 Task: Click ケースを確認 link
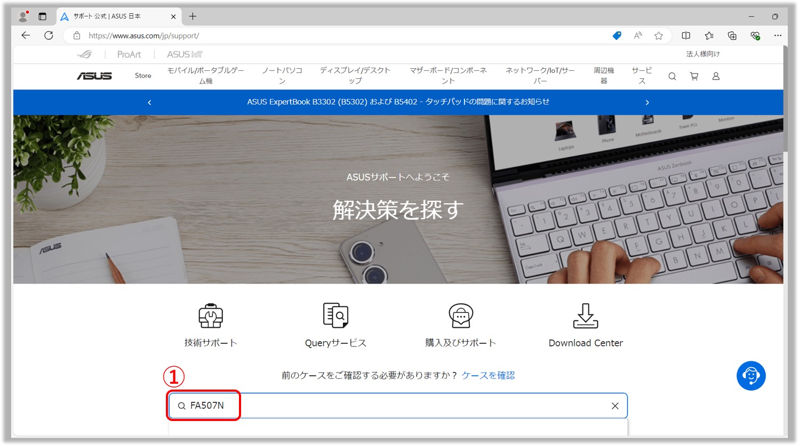488,375
